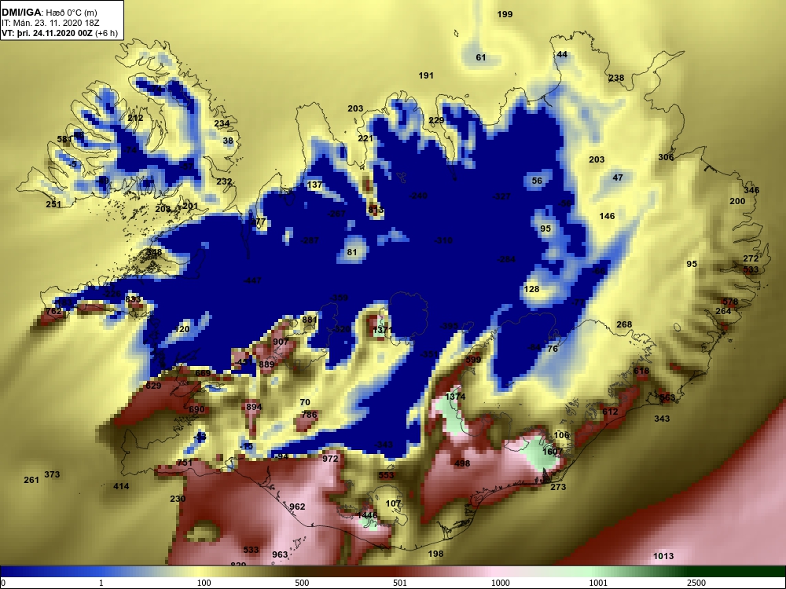
Task: Click the value 1374 on the map
Action: 455,396
